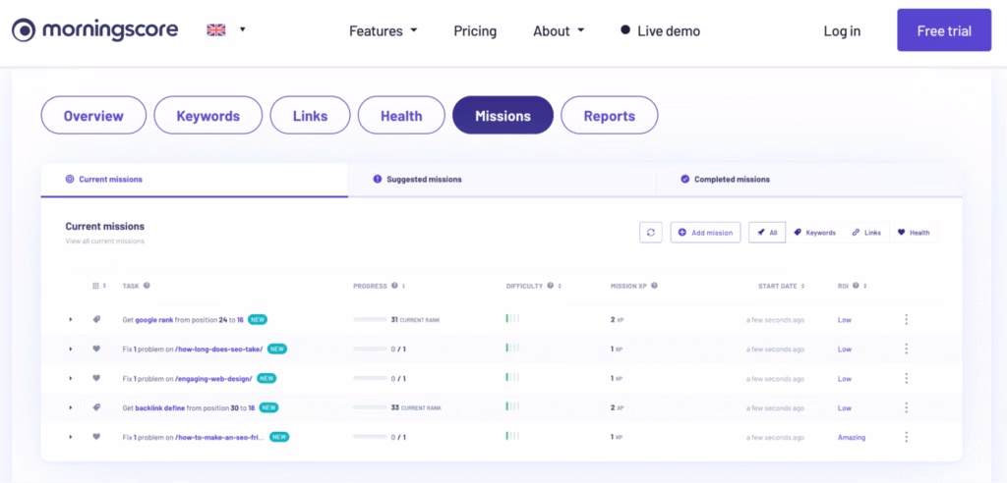This screenshot has width=1007, height=483.
Task: Filter missions by All
Action: (x=767, y=233)
